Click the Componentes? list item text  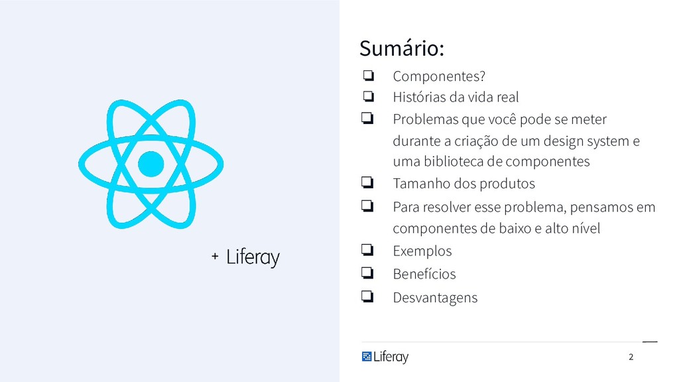(x=439, y=76)
